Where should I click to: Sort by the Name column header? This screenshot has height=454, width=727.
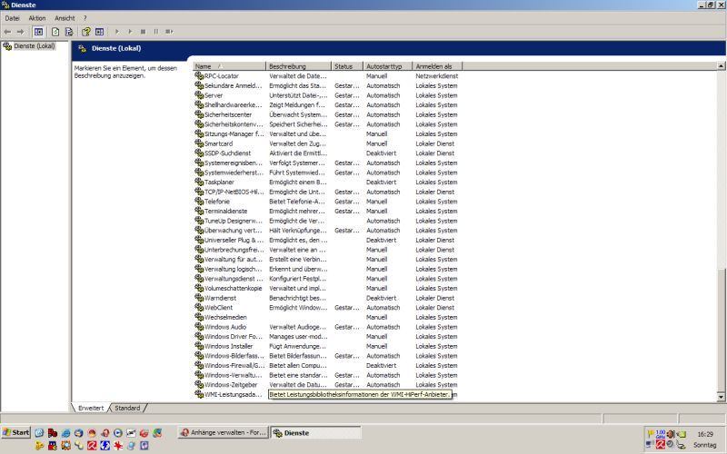tap(229, 66)
